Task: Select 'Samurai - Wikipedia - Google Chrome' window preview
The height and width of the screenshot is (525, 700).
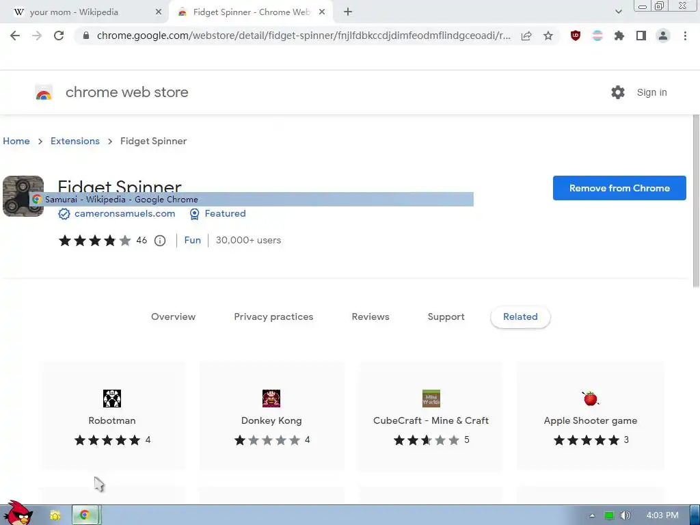Action: pos(252,199)
